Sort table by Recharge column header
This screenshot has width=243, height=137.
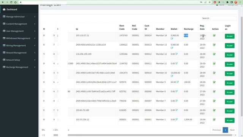pyautogui.click(x=189, y=29)
